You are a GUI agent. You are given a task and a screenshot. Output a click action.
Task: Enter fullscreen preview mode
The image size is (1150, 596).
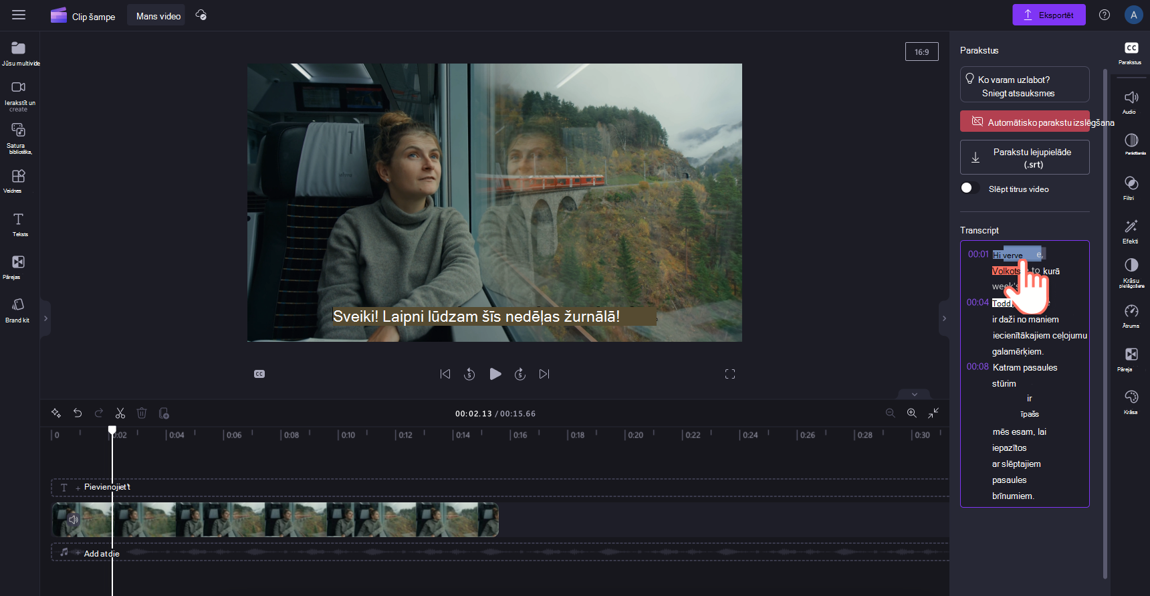(x=730, y=374)
